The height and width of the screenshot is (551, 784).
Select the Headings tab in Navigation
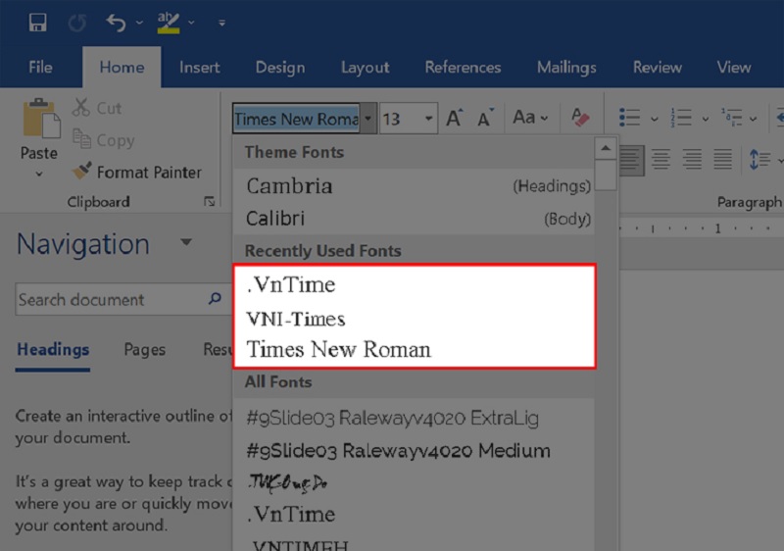pos(53,349)
